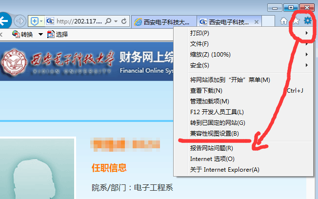Open the Favorites star icon
Screen dimensions: 318x199
pos(296,21)
